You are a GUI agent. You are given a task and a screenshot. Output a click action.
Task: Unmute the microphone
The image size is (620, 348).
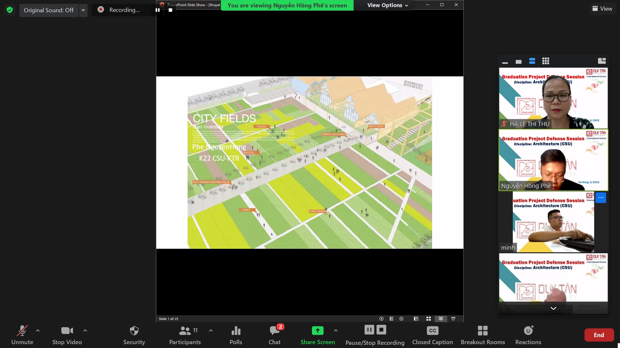22,335
